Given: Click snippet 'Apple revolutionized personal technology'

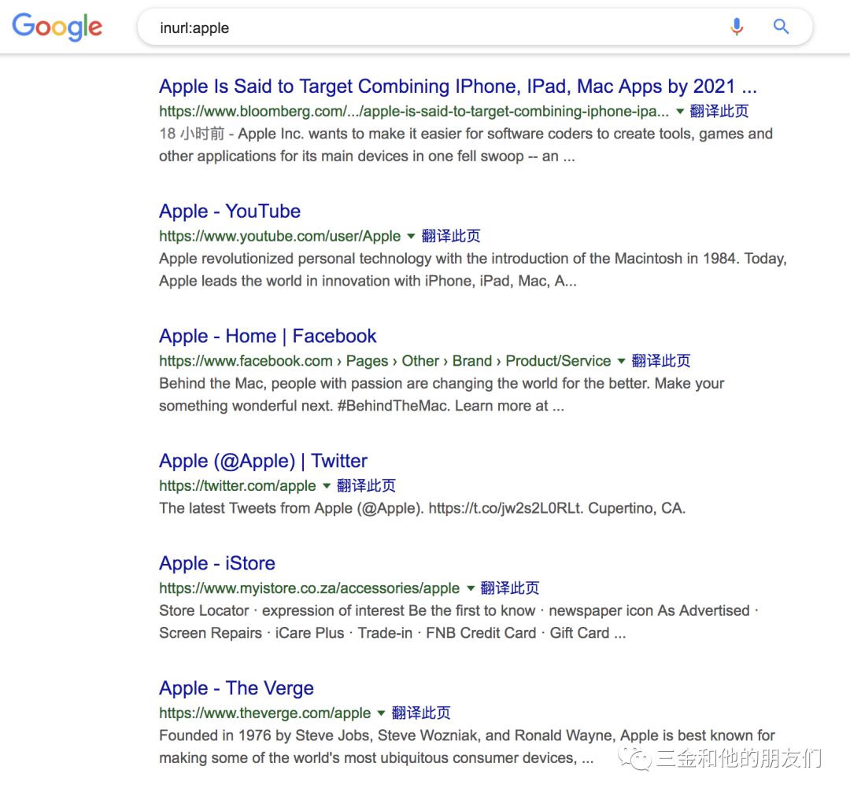Looking at the screenshot, I should [473, 270].
